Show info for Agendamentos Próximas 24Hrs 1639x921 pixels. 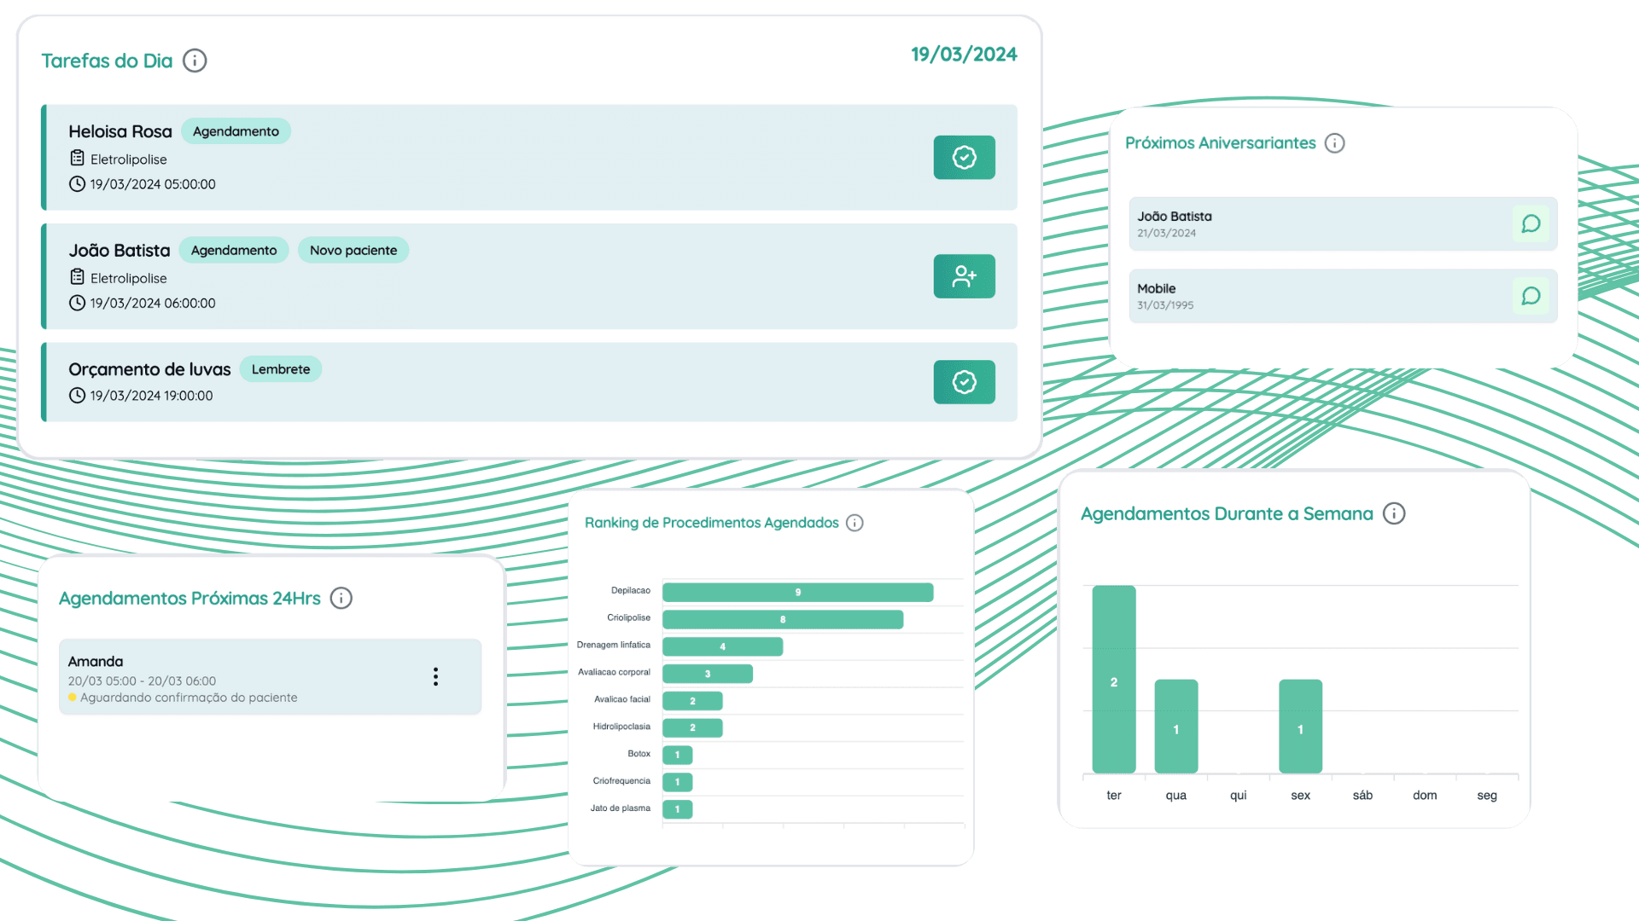[x=341, y=599]
